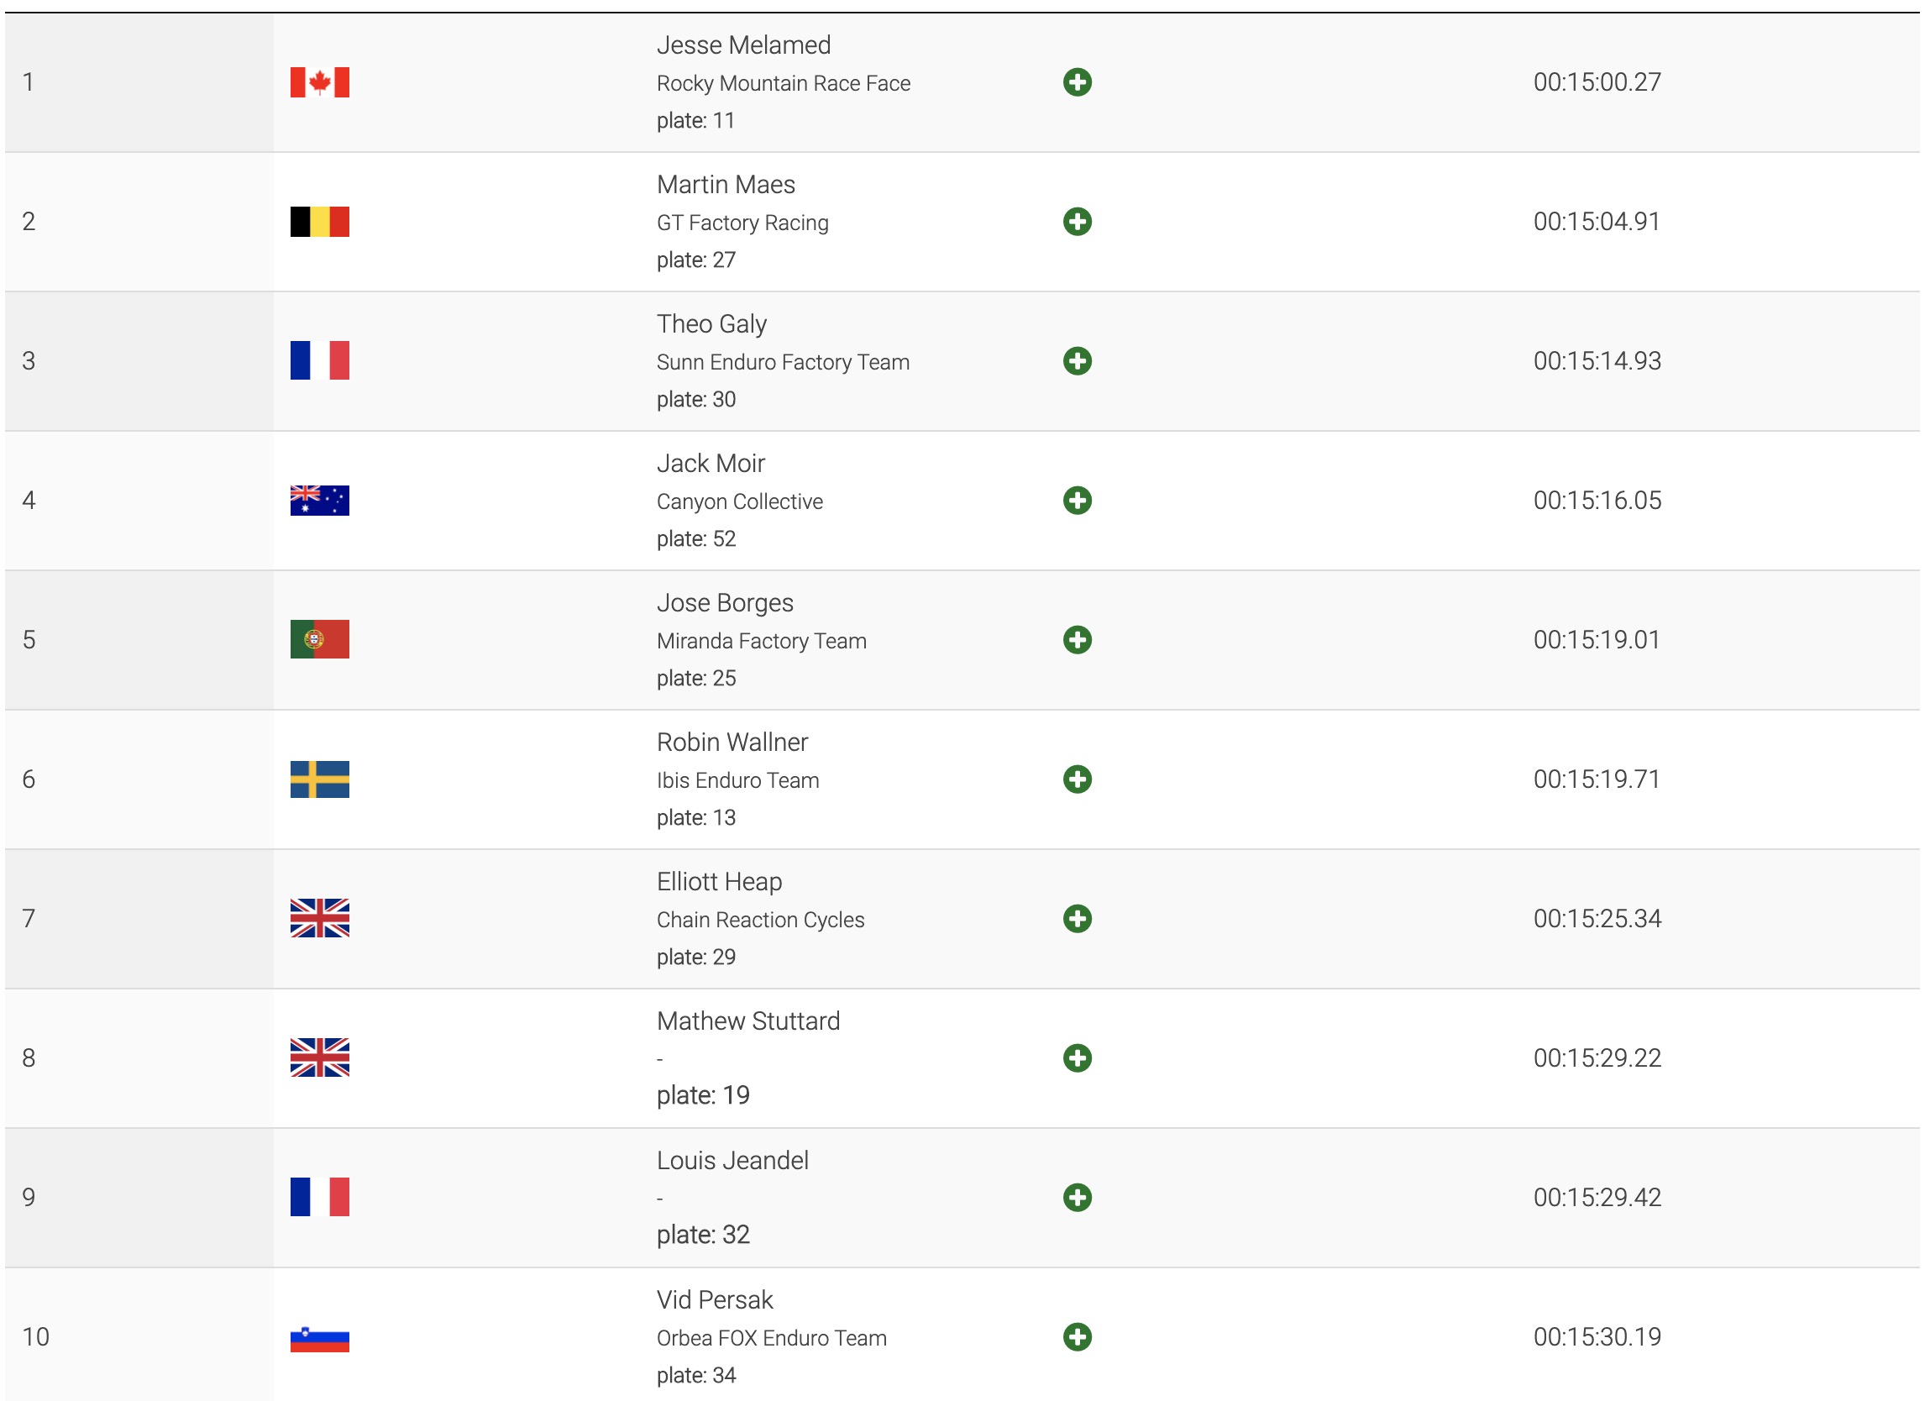Click the Swedish flag icon
This screenshot has width=1930, height=1401.
pos(319,779)
